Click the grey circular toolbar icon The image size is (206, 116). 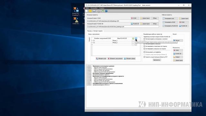tap(99, 11)
